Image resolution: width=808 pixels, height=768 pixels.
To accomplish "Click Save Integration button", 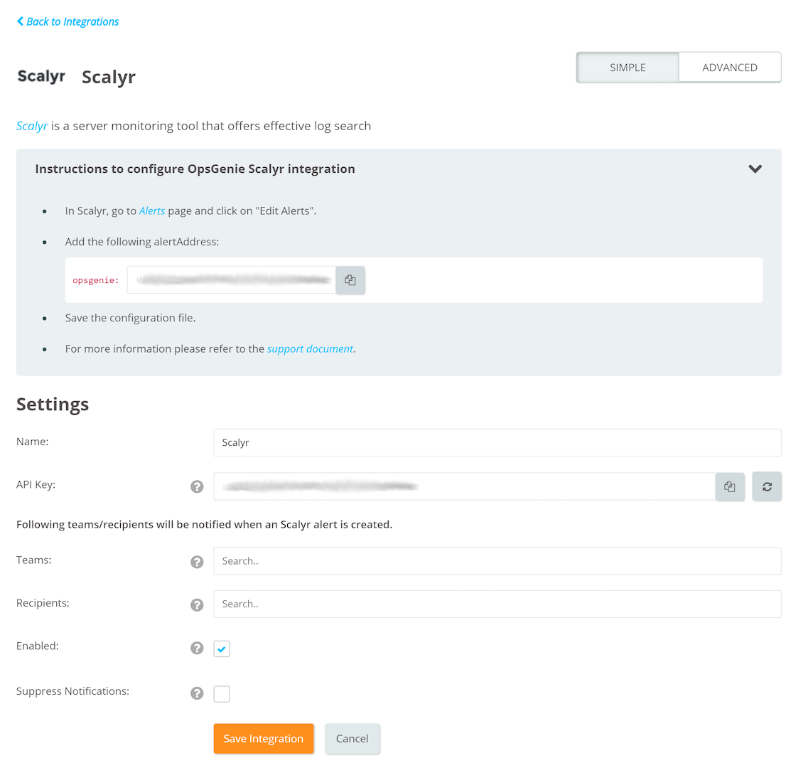I will coord(264,739).
